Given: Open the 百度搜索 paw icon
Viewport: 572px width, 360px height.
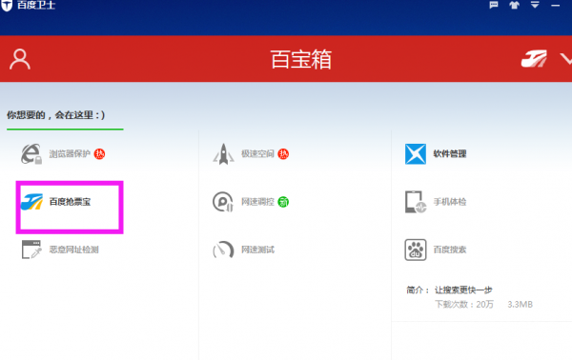Looking at the screenshot, I should 416,250.
